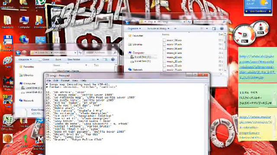This screenshot has height=155, width=277.
Task: Launch the Total Commander floppy icon
Action: pyautogui.click(x=8, y=43)
